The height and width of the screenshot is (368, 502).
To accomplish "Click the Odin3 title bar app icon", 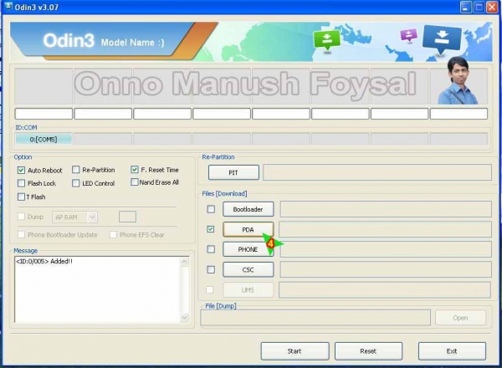I will tap(8, 7).
